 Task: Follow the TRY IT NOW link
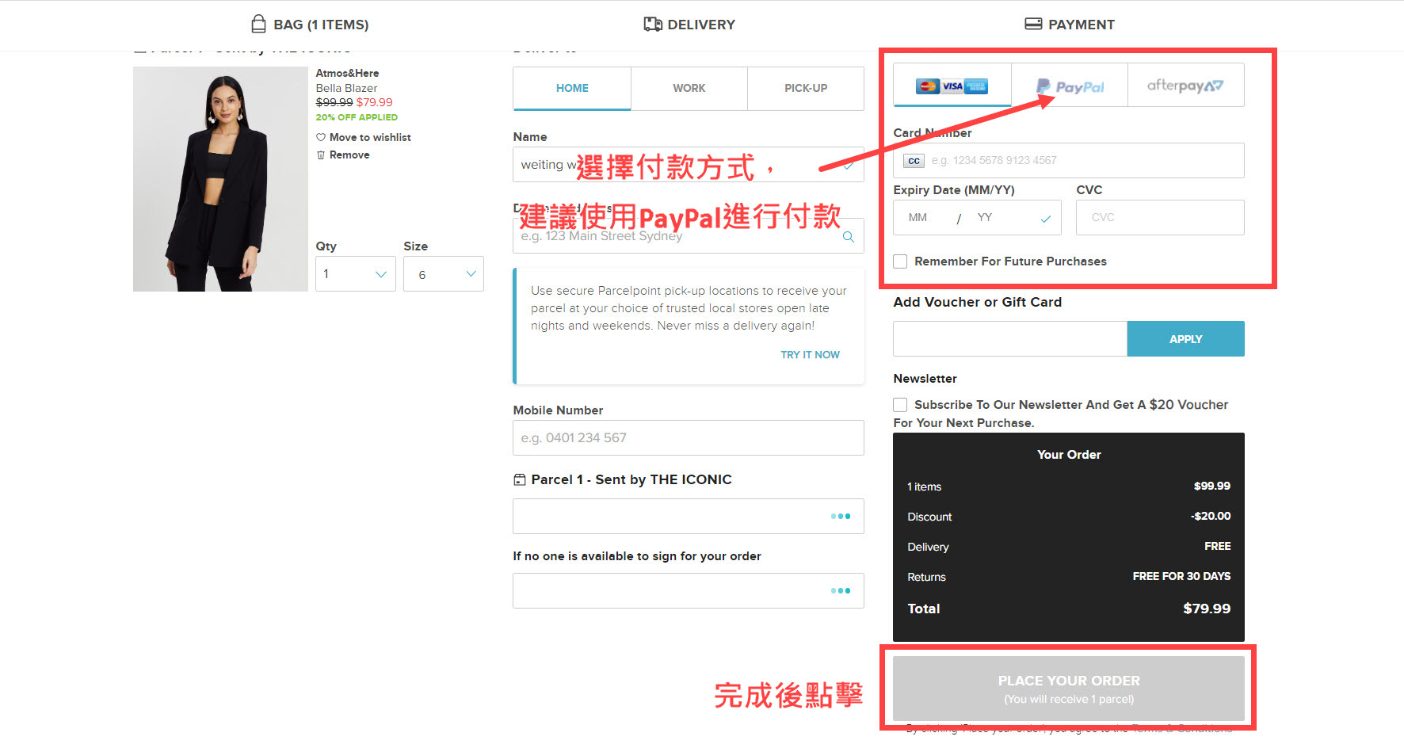[810, 355]
